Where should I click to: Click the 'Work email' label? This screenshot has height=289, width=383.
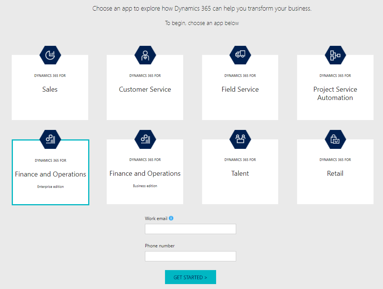coord(156,218)
